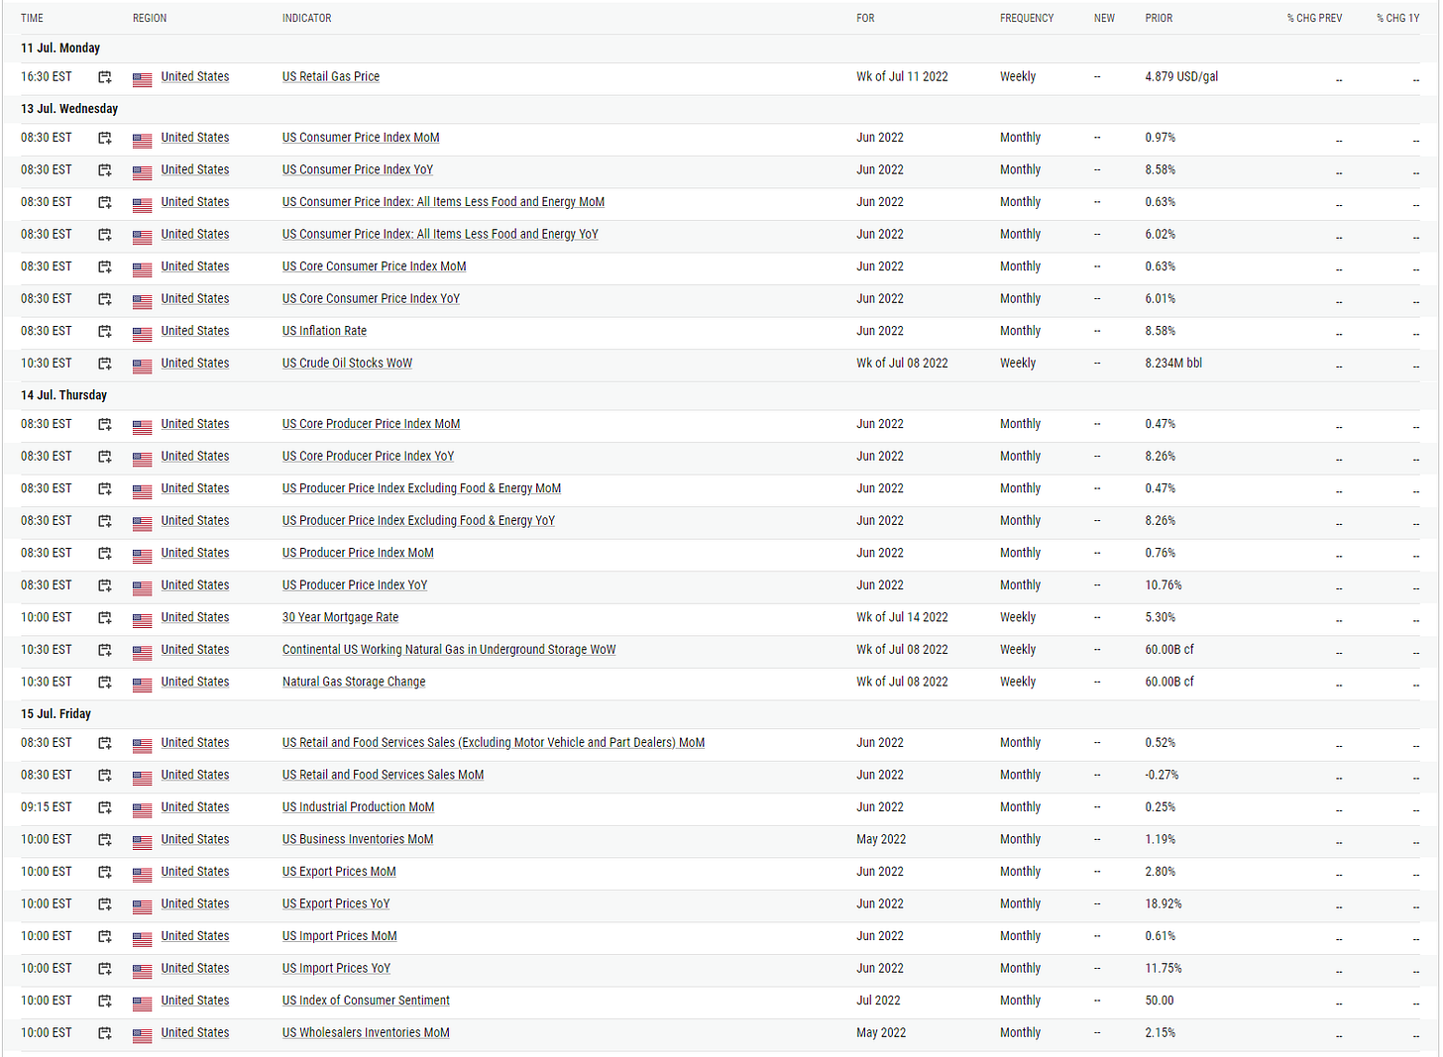Click calendar icon for US Inflation Rate row
1443x1057 pixels.
pos(104,332)
